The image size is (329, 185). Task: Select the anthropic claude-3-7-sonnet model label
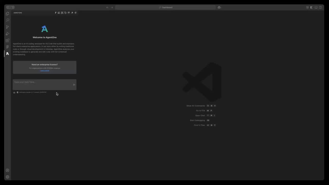point(33,92)
